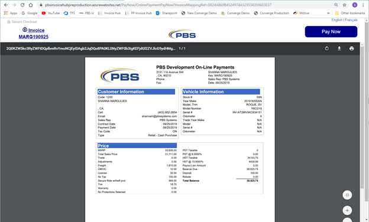Open Chrome menu with three dots
The image size is (369, 222).
click(363, 5)
